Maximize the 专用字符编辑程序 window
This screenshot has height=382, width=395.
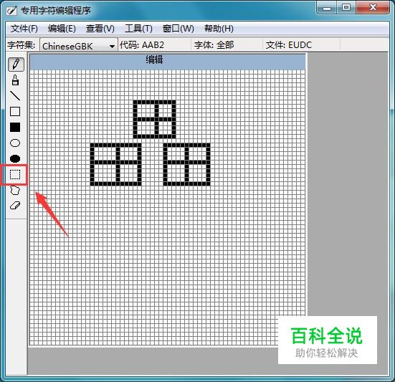click(x=346, y=8)
